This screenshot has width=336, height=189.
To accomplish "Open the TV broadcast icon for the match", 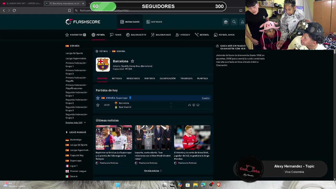I will click(198, 105).
